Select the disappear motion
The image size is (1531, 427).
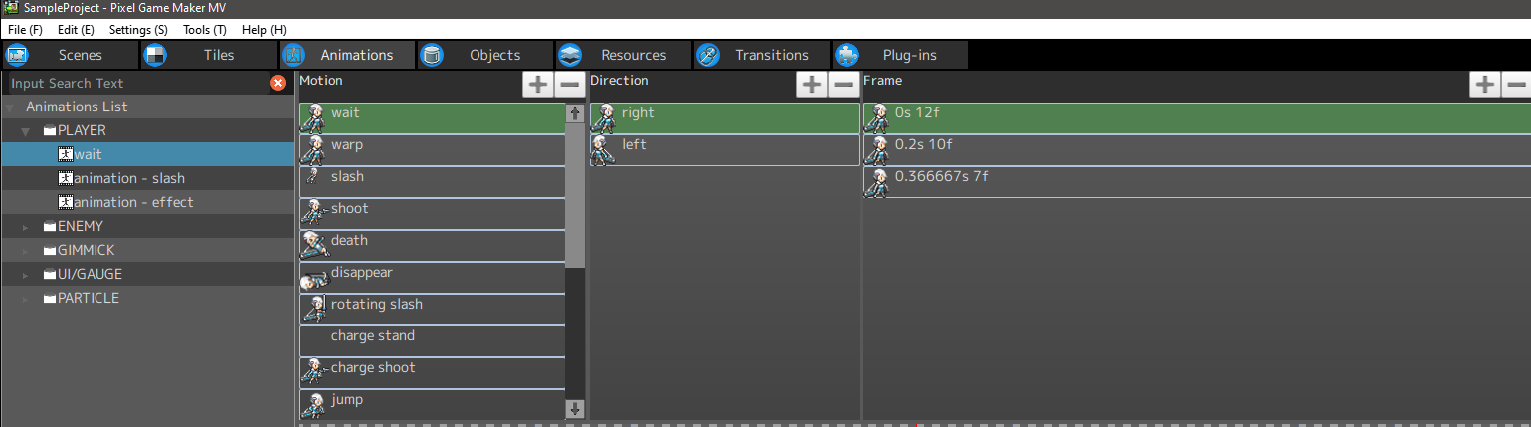tap(432, 278)
